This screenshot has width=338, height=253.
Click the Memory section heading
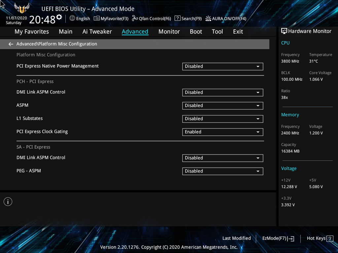(290, 115)
